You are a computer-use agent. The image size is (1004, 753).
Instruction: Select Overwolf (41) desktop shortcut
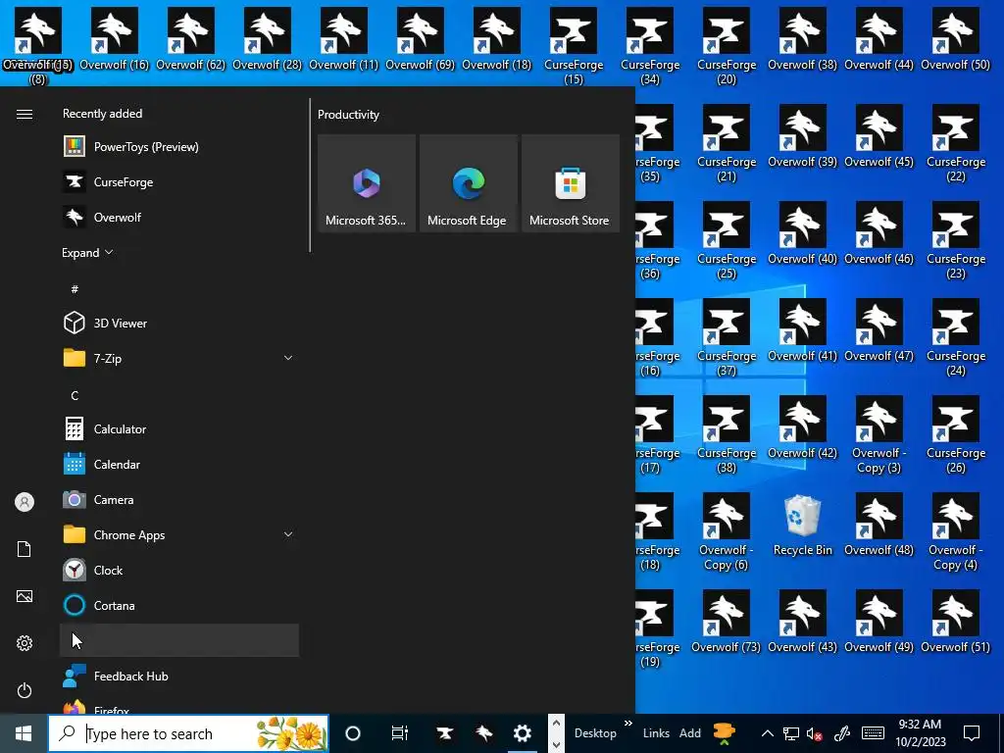(802, 330)
